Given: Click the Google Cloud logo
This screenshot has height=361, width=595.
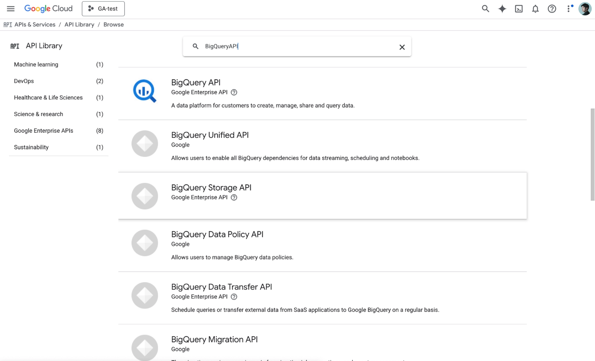Looking at the screenshot, I should tap(48, 9).
